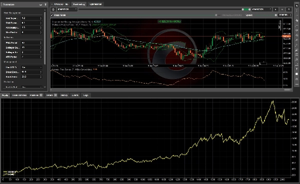Image resolution: width=300 pixels, height=184 pixels.
Task: Click the date range slider right handle
Action: click(249, 9)
